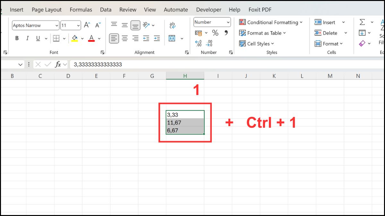The width and height of the screenshot is (385, 216).
Task: Apply Percent Style
Action: 215,33
